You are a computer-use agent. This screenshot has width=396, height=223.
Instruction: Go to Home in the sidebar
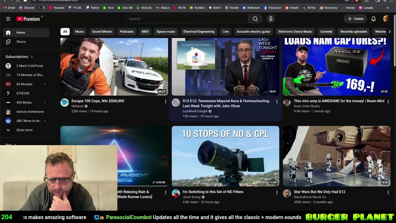26,33
